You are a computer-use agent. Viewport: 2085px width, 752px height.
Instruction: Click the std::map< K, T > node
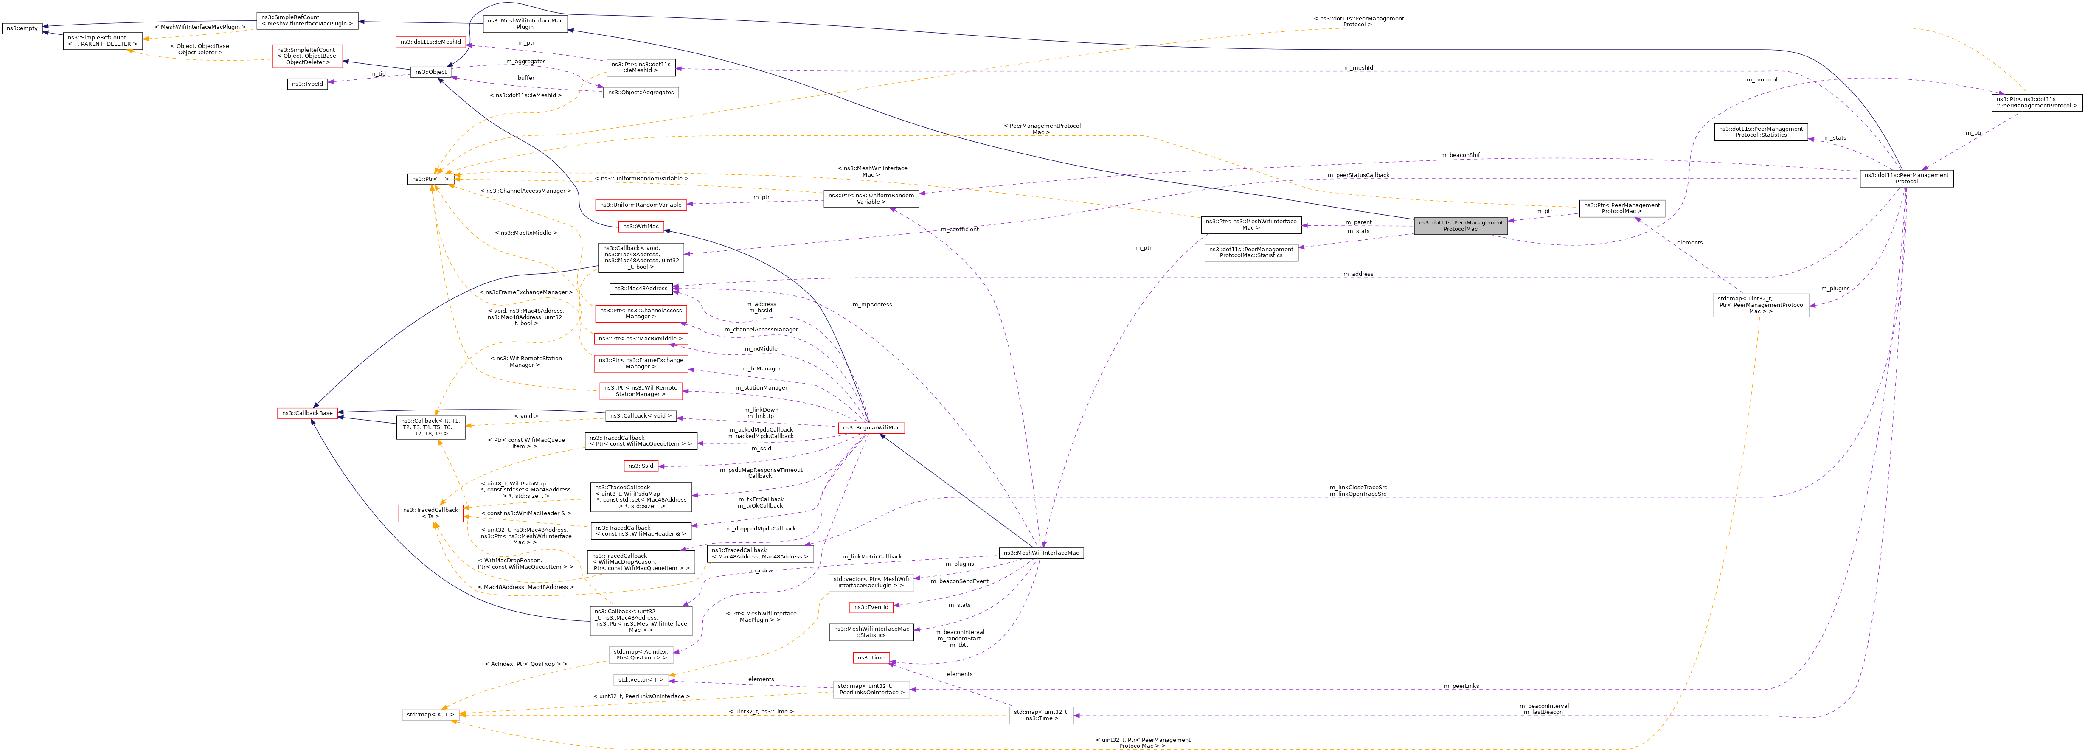click(x=430, y=715)
